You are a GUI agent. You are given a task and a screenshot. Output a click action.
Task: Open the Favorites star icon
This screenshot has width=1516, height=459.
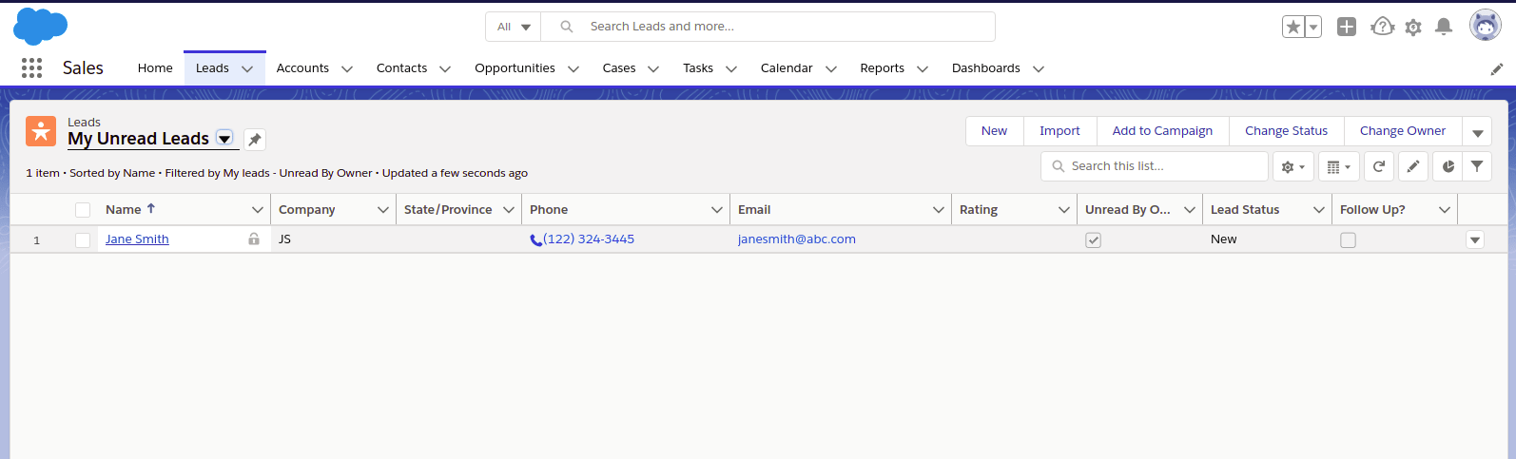click(x=1293, y=27)
